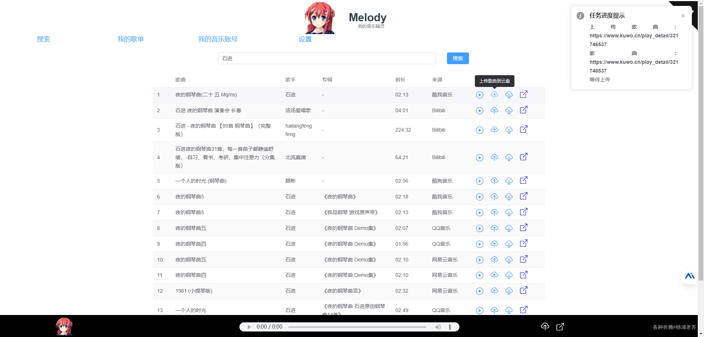
Task: Play row 6 夜的钢琴曲5
Action: point(480,197)
